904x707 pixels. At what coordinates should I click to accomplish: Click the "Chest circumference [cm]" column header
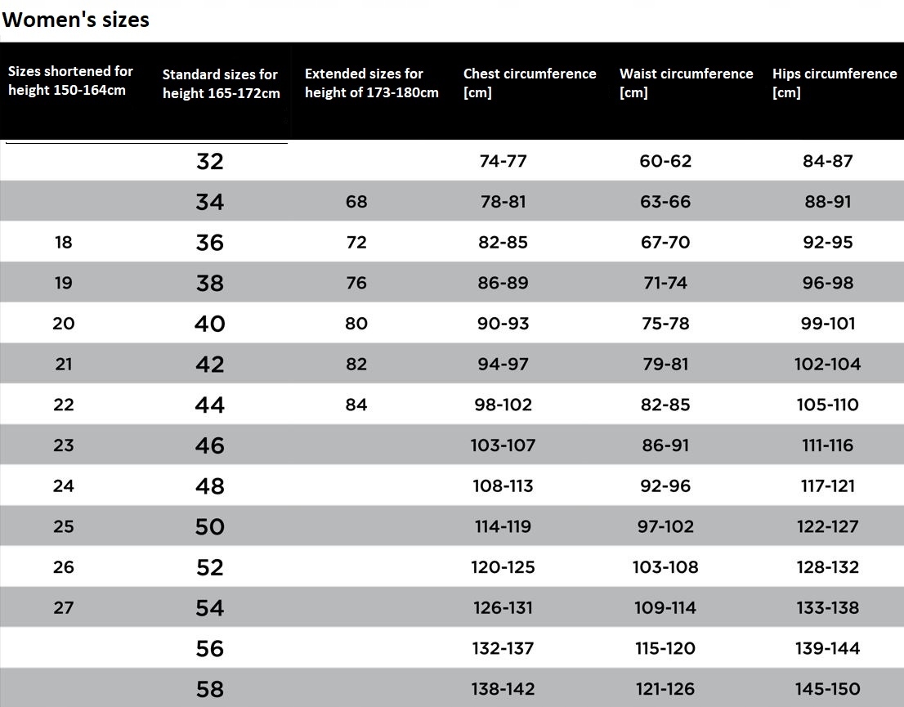tap(530, 83)
